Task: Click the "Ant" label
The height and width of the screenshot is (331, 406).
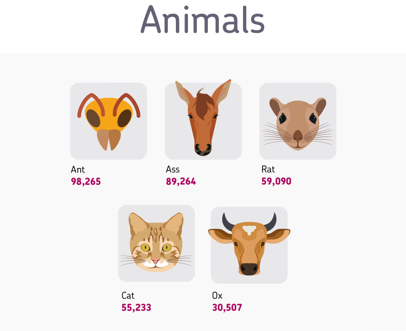Action: coord(78,170)
